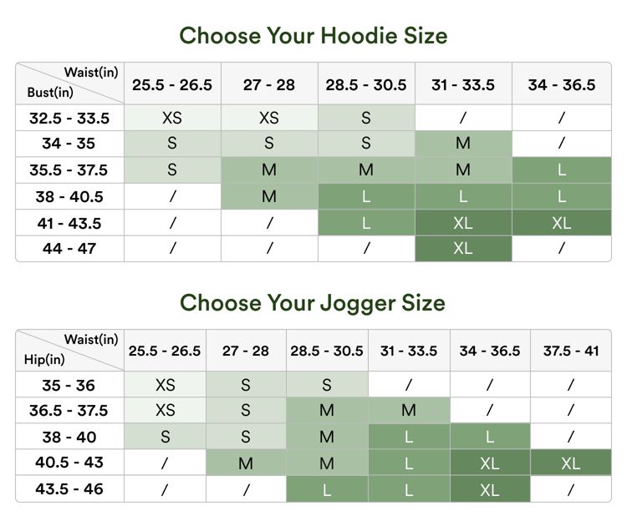627x531 pixels.
Task: Click the XL cell in hoodie bust 44 - 47 row
Action: click(x=463, y=249)
